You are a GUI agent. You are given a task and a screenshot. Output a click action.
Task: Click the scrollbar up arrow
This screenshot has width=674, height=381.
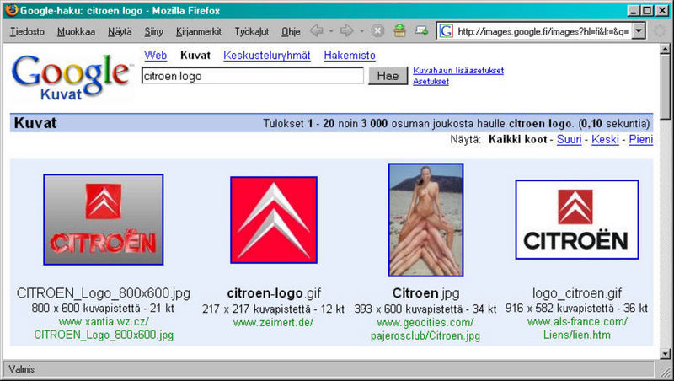[x=666, y=49]
